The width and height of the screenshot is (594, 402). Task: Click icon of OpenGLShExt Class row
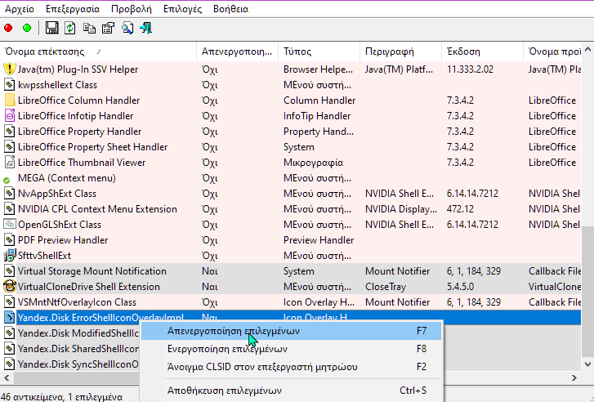pyautogui.click(x=10, y=225)
